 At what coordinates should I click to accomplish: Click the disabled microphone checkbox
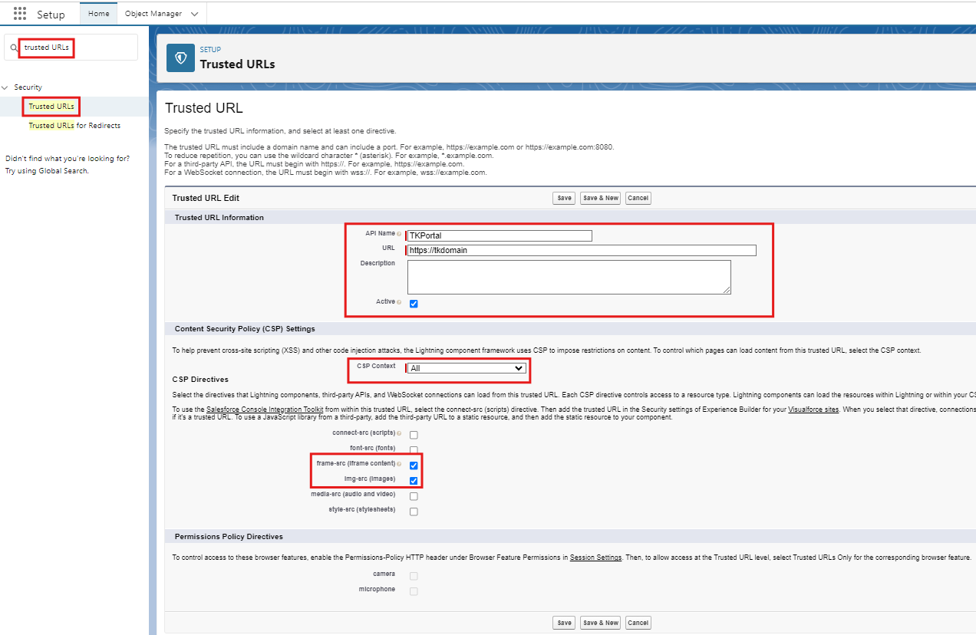[x=414, y=591]
